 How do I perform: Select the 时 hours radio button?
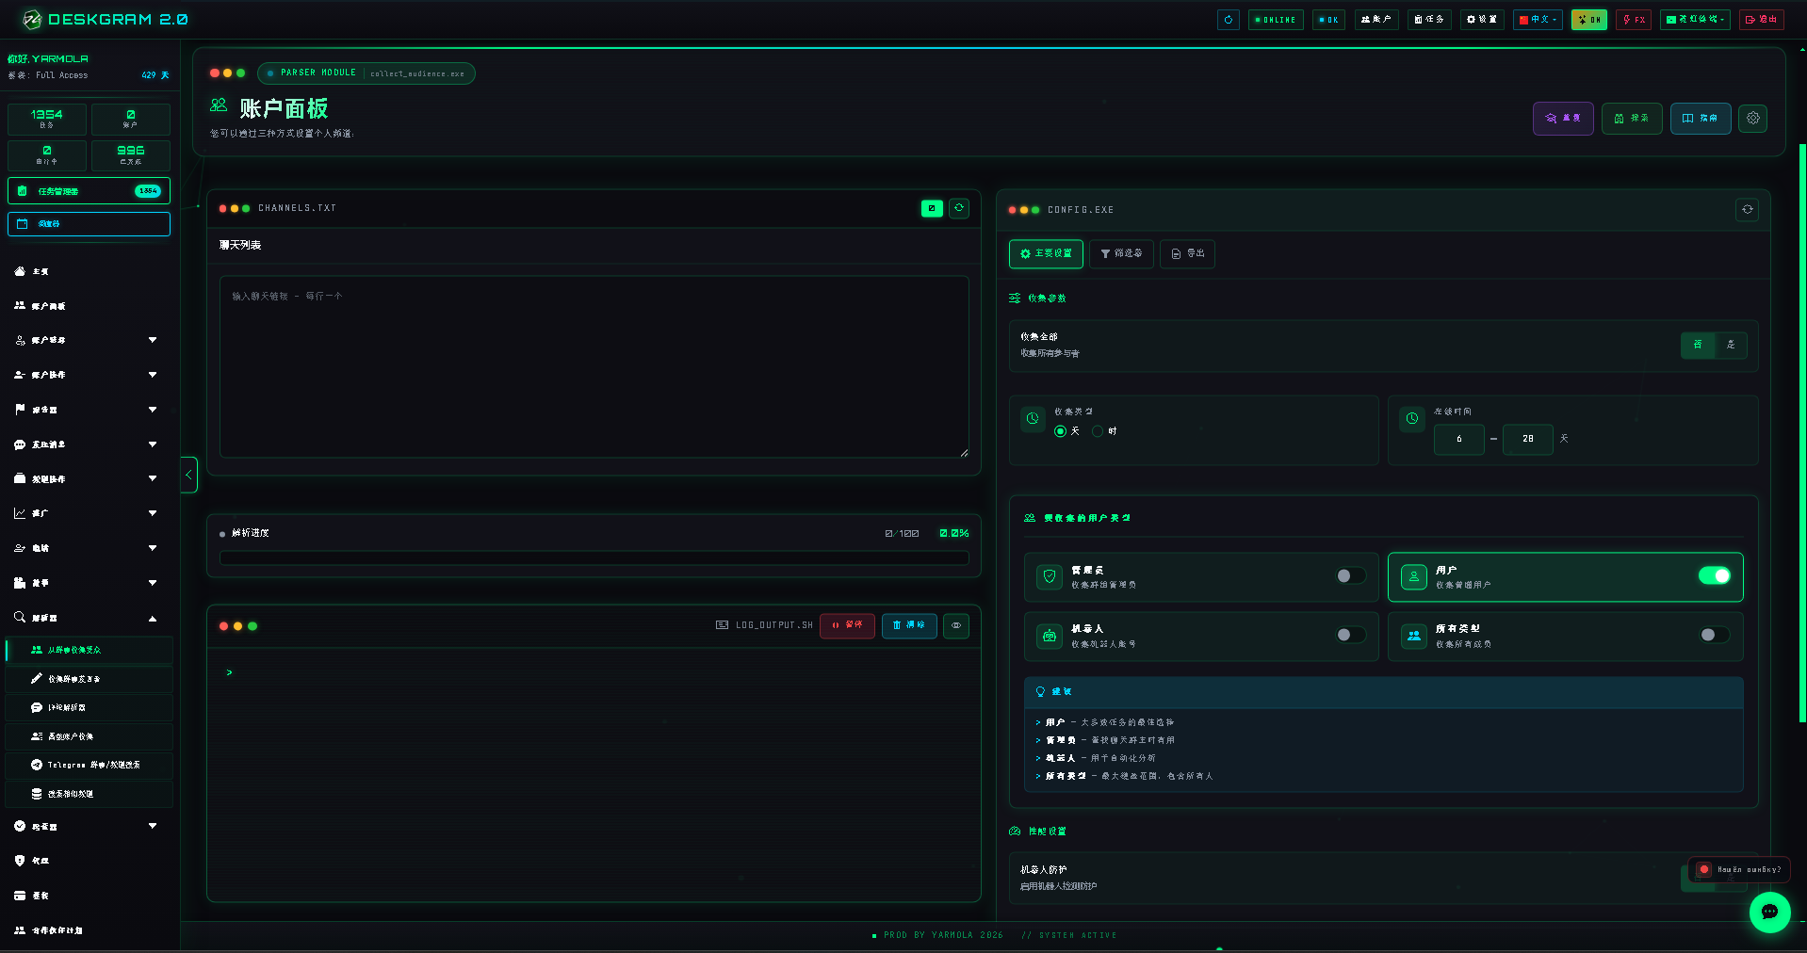pos(1098,431)
